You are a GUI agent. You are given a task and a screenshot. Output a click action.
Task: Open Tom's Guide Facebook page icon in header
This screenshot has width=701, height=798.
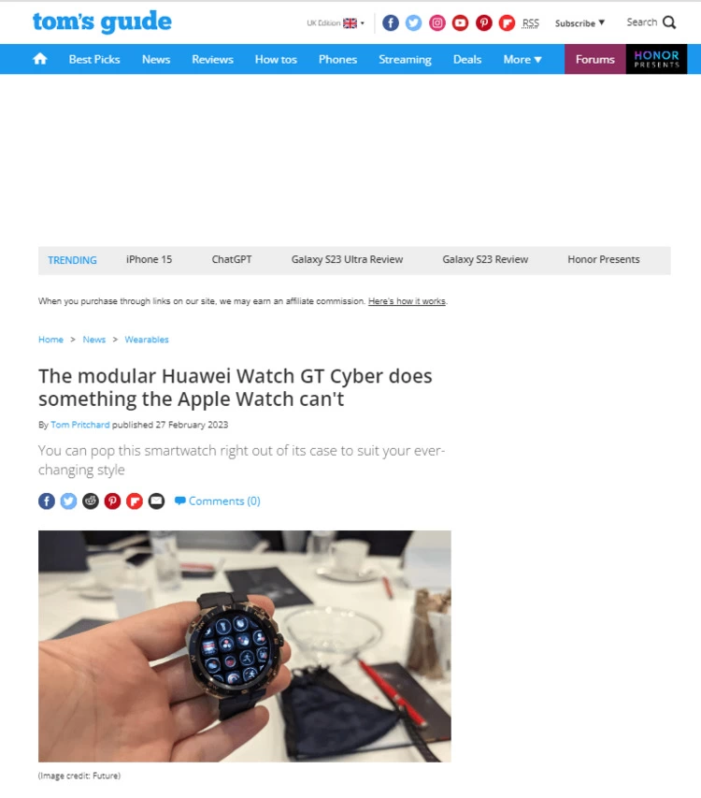[x=390, y=22]
